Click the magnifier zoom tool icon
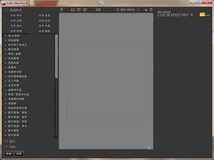214x160 pixels. pyautogui.click(x=118, y=10)
